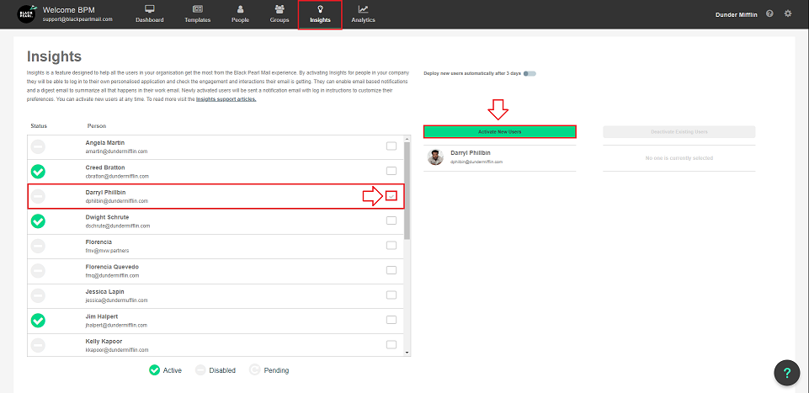809x393 pixels.
Task: Click the help question mark in header
Action: (x=769, y=14)
